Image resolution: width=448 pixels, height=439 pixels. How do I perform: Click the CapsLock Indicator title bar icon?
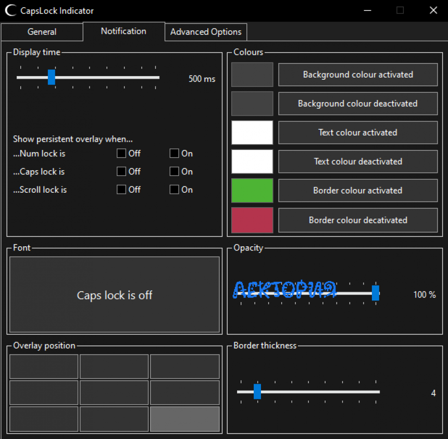[9, 10]
